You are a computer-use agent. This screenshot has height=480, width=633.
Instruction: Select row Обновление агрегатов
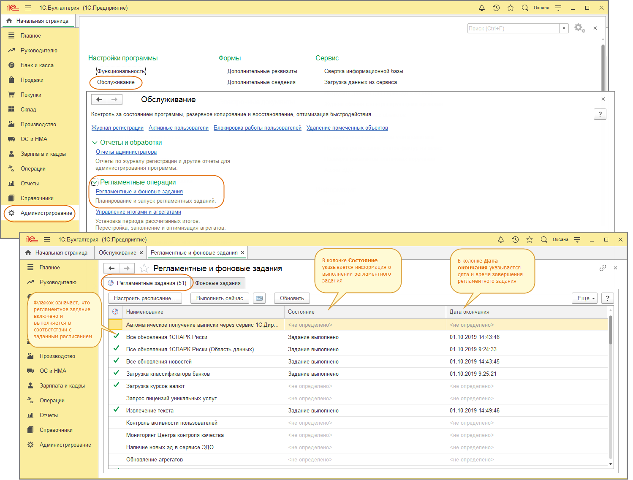point(358,459)
